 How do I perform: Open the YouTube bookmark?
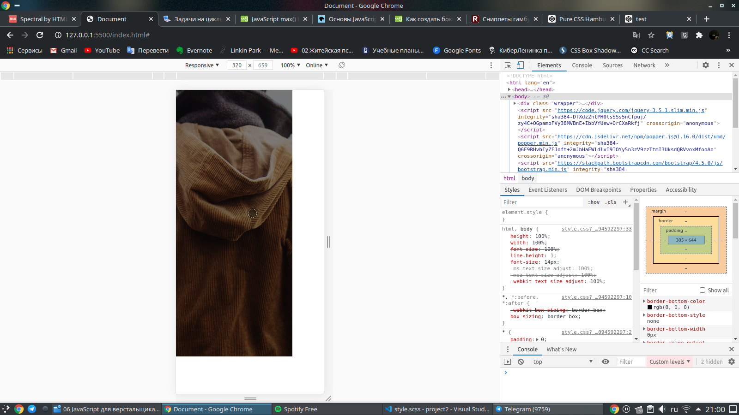(102, 50)
